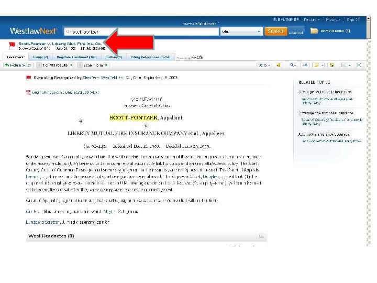Viewport: 377px width, 283px height.
Task: Click the save to folder toolbar icon
Action: pos(332,65)
